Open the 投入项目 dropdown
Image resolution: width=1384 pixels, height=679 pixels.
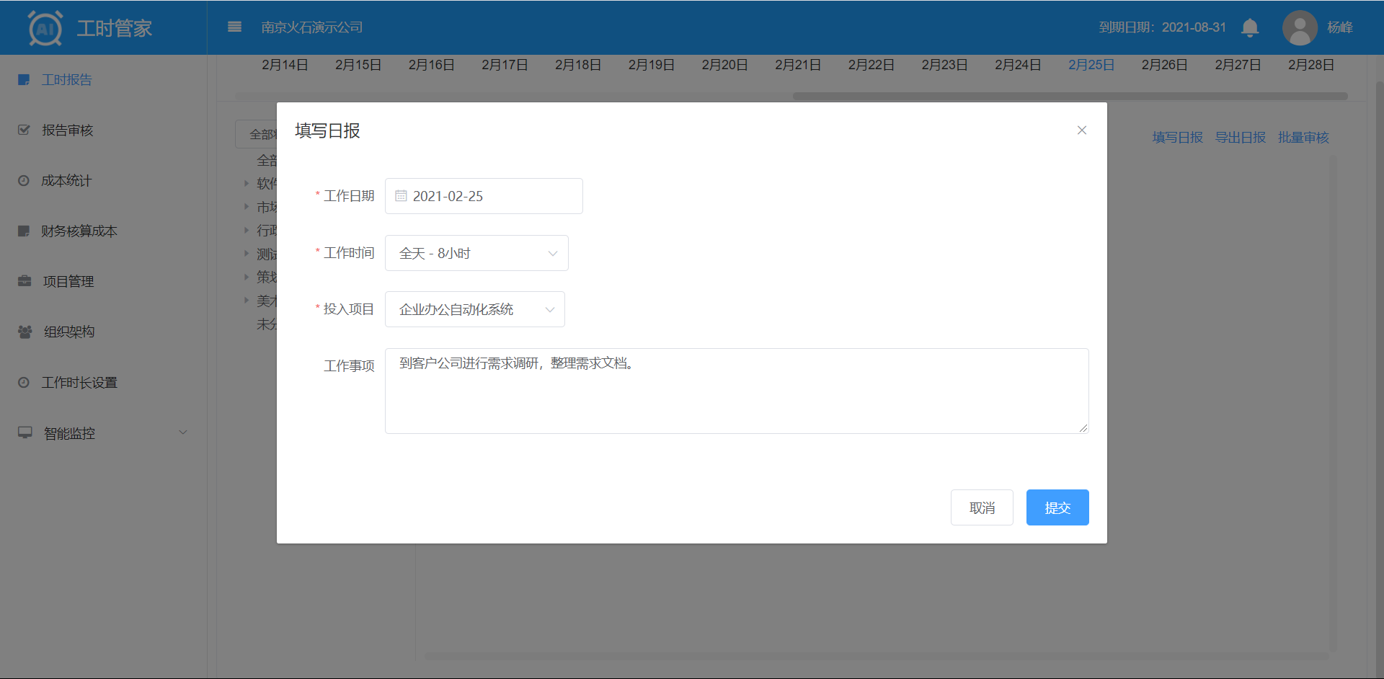(474, 309)
